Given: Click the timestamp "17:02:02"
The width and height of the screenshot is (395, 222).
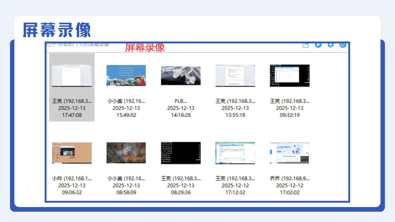Looking at the screenshot, I should point(289,192).
